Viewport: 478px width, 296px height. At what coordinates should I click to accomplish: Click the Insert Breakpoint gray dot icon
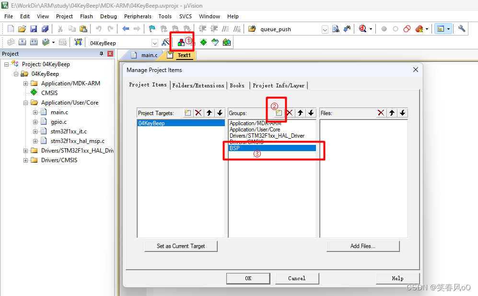(x=384, y=29)
